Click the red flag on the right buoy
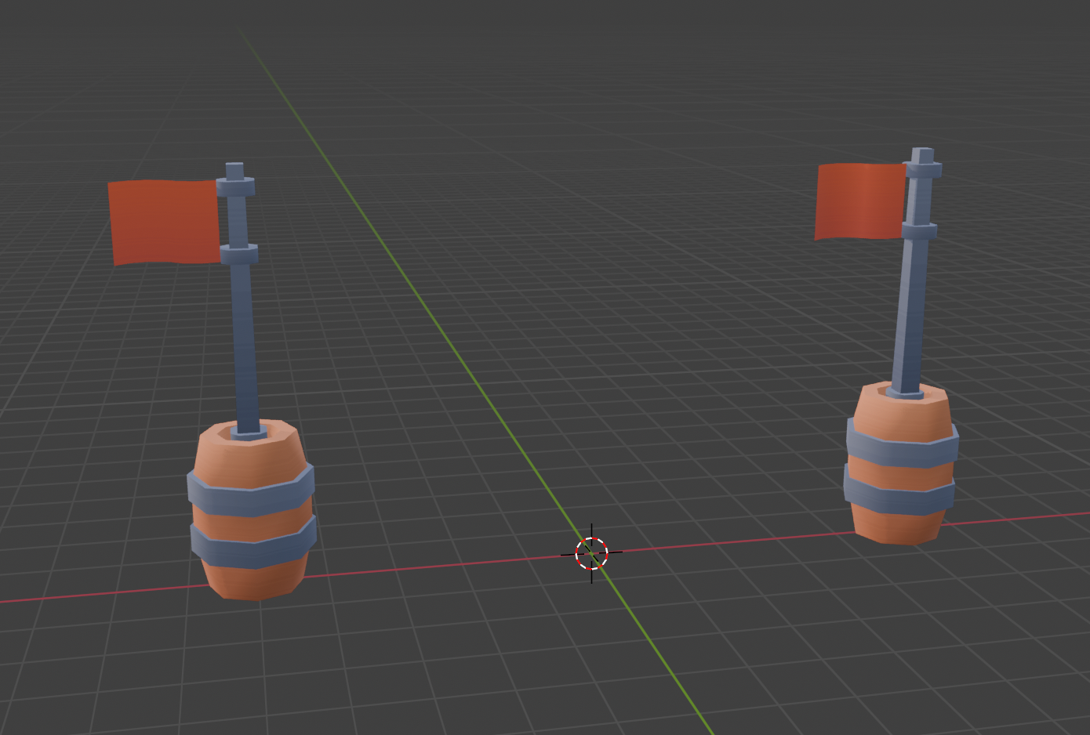The height and width of the screenshot is (735, 1090). pyautogui.click(x=861, y=201)
